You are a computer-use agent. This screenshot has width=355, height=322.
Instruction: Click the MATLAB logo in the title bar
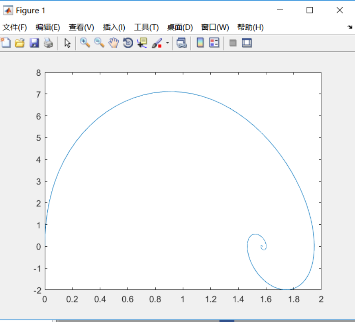tap(8, 11)
